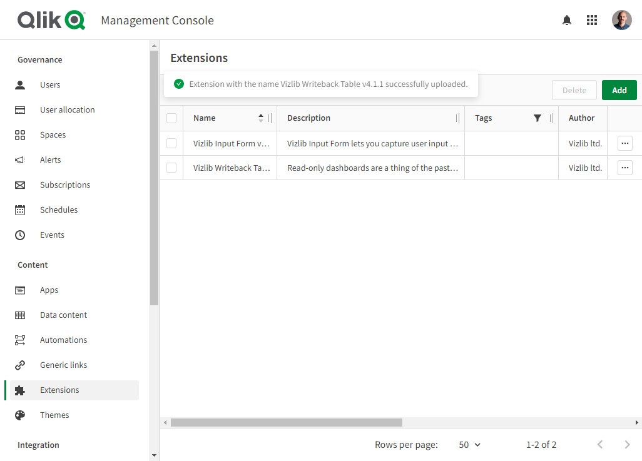Click the Alerts megaphone icon

[20, 160]
